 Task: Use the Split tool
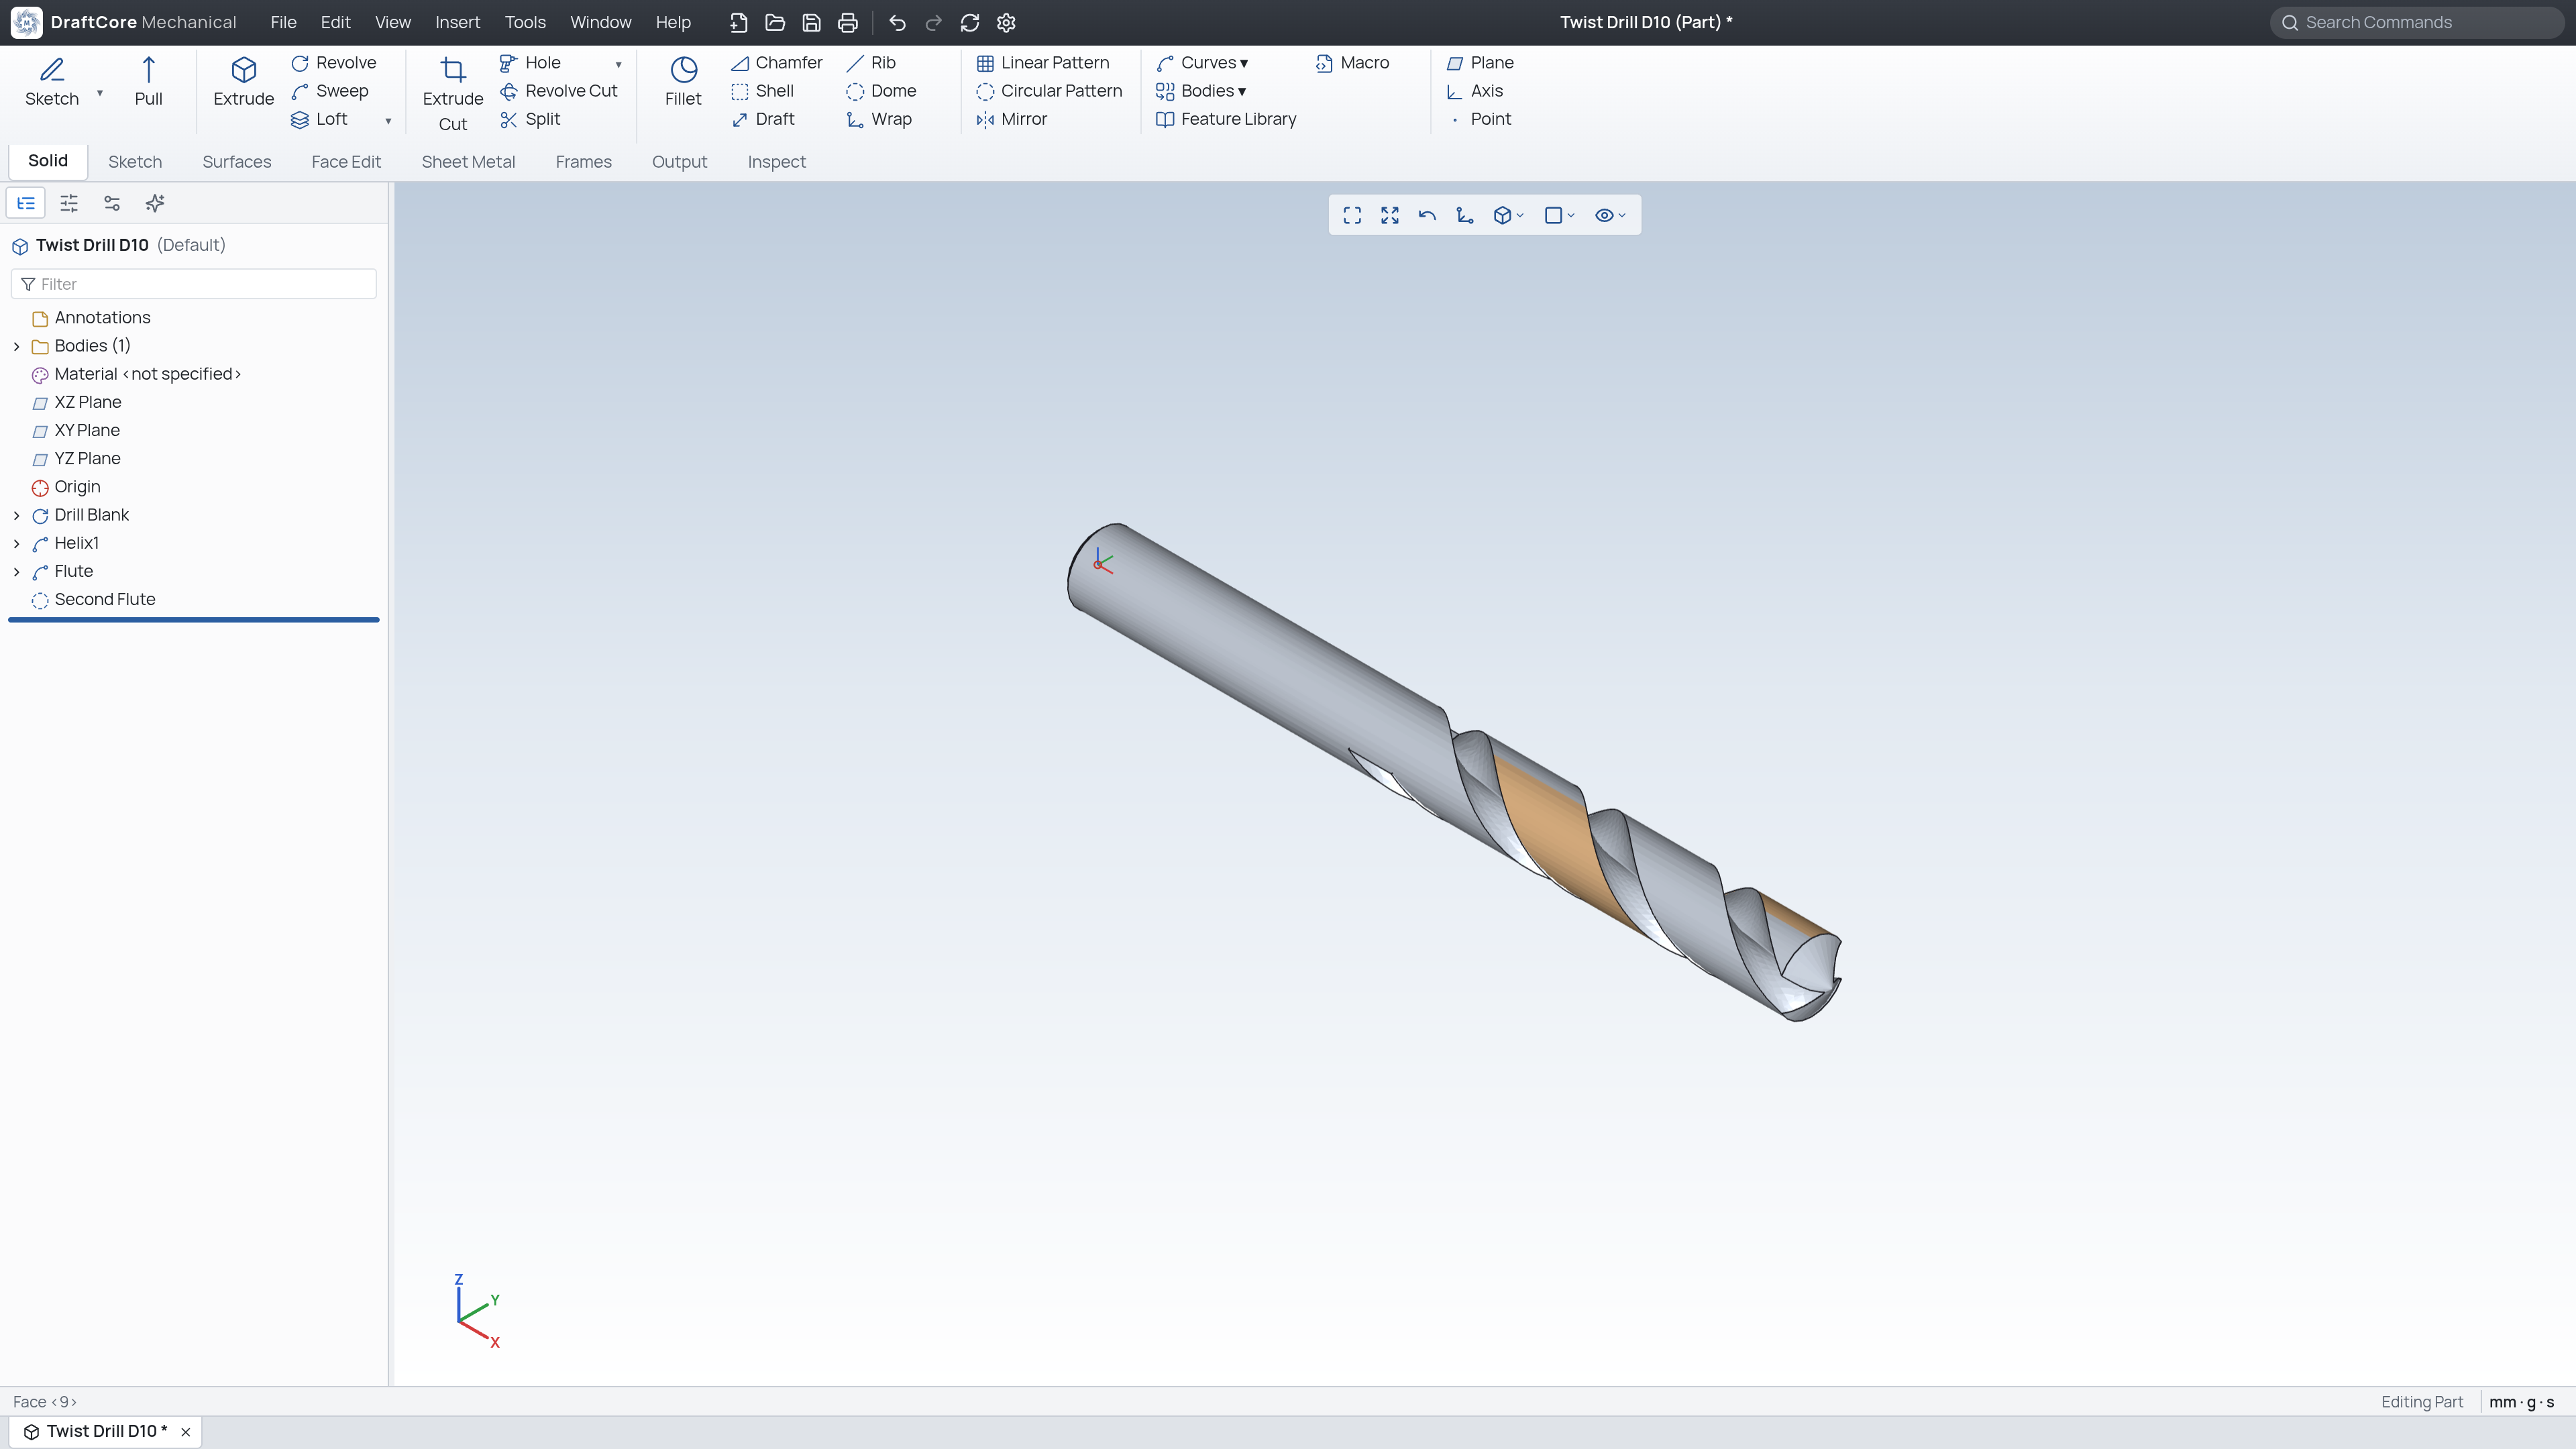pos(530,119)
